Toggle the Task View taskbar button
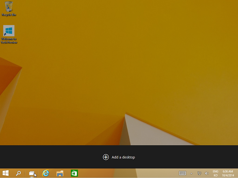Screen dimensions: 238x178 (x=32, y=173)
